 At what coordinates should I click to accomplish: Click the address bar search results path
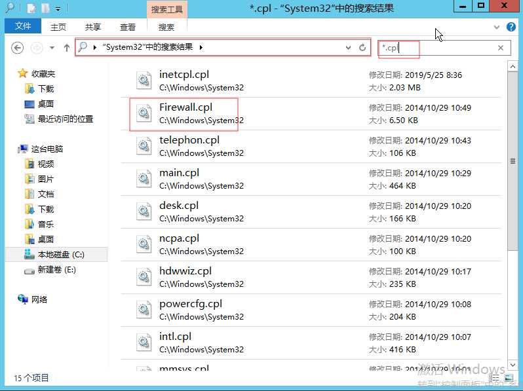point(147,47)
